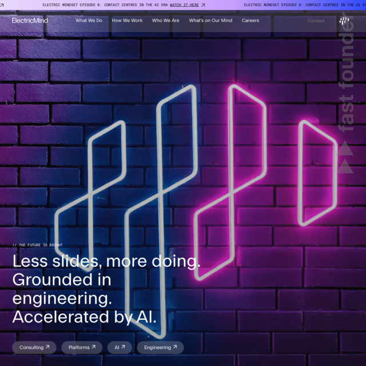Click the Electric Mindset Episode 6 banner text
Viewport: 366px width, 366px height.
(x=105, y=5)
